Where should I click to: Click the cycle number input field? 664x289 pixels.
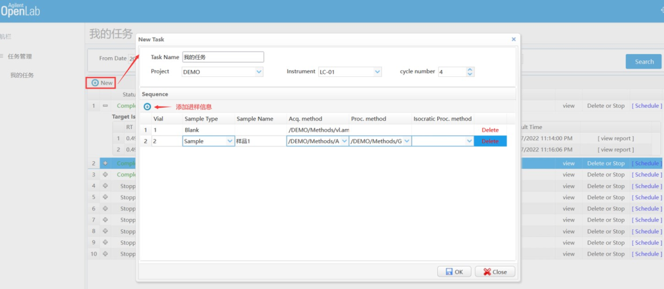452,72
